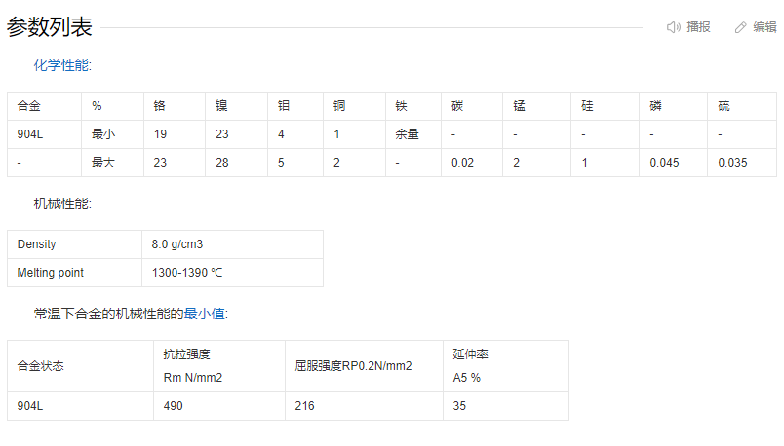784x446 pixels.
Task: Click the 碳 column header
Action: click(472, 106)
